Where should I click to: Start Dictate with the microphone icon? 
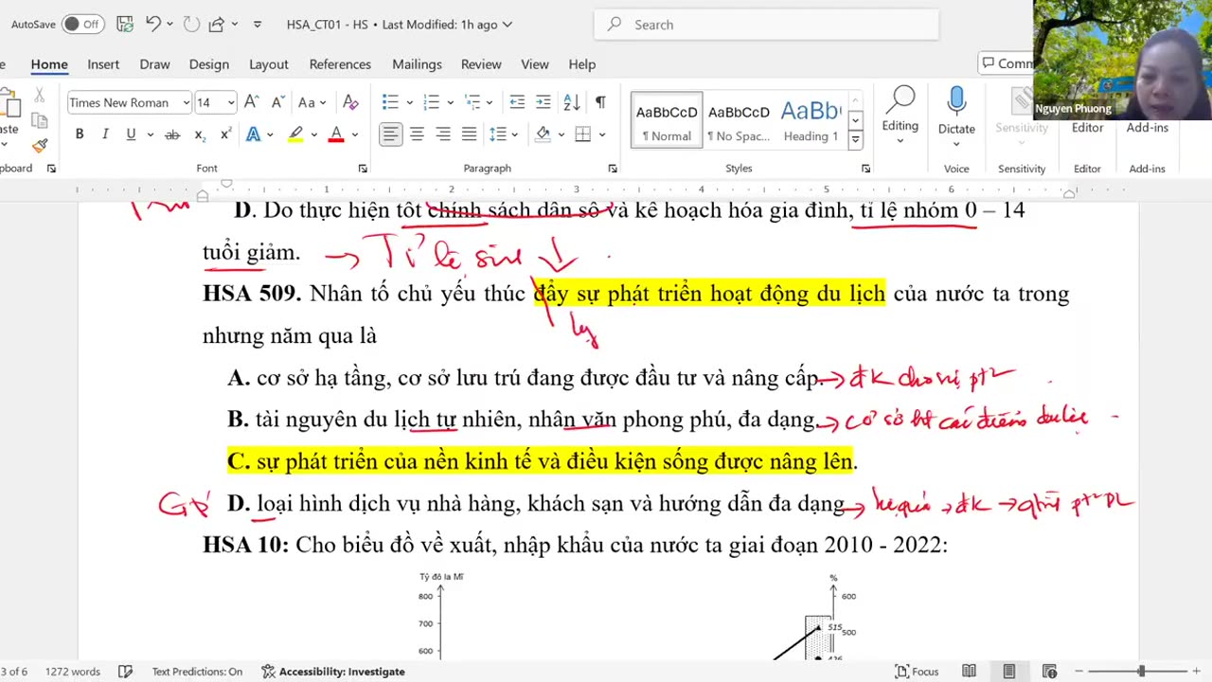pyautogui.click(x=956, y=100)
